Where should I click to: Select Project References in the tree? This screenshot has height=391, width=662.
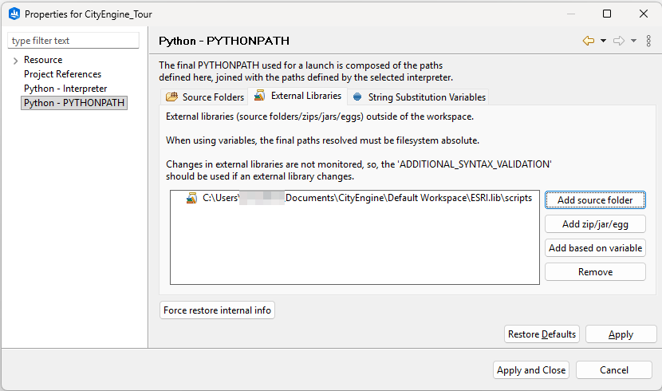[x=62, y=74]
